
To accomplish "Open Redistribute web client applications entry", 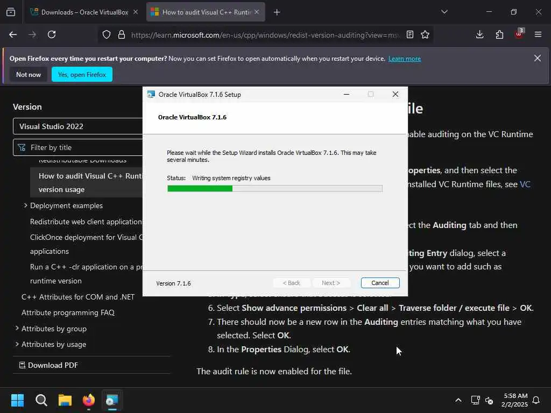I will 86,222.
